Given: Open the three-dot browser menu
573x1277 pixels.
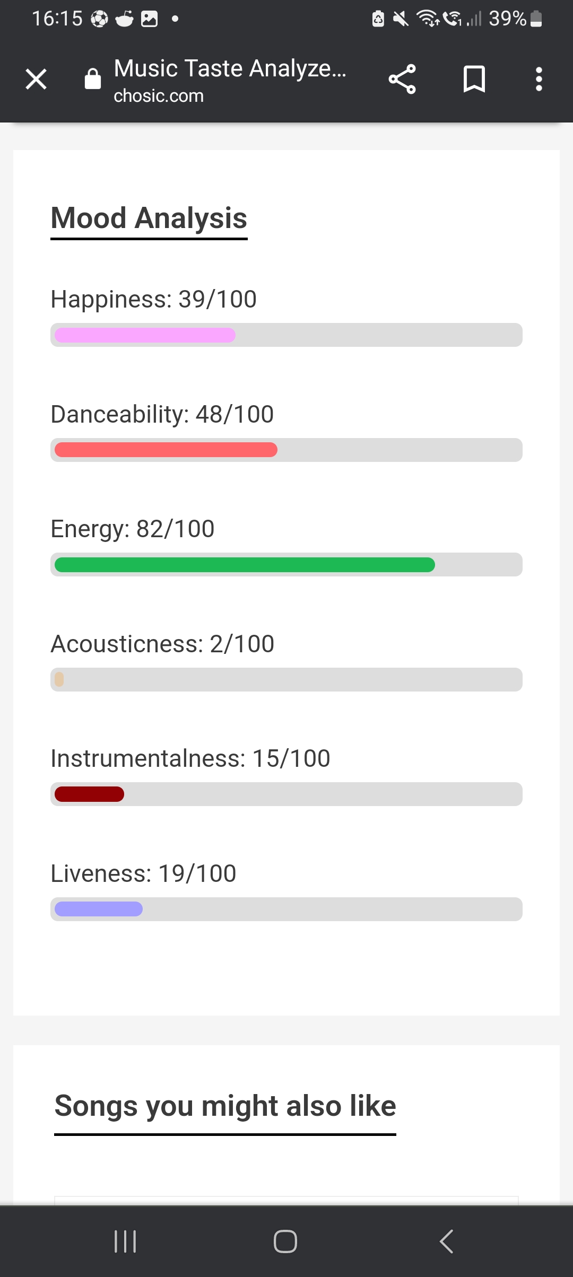Looking at the screenshot, I should pos(539,80).
